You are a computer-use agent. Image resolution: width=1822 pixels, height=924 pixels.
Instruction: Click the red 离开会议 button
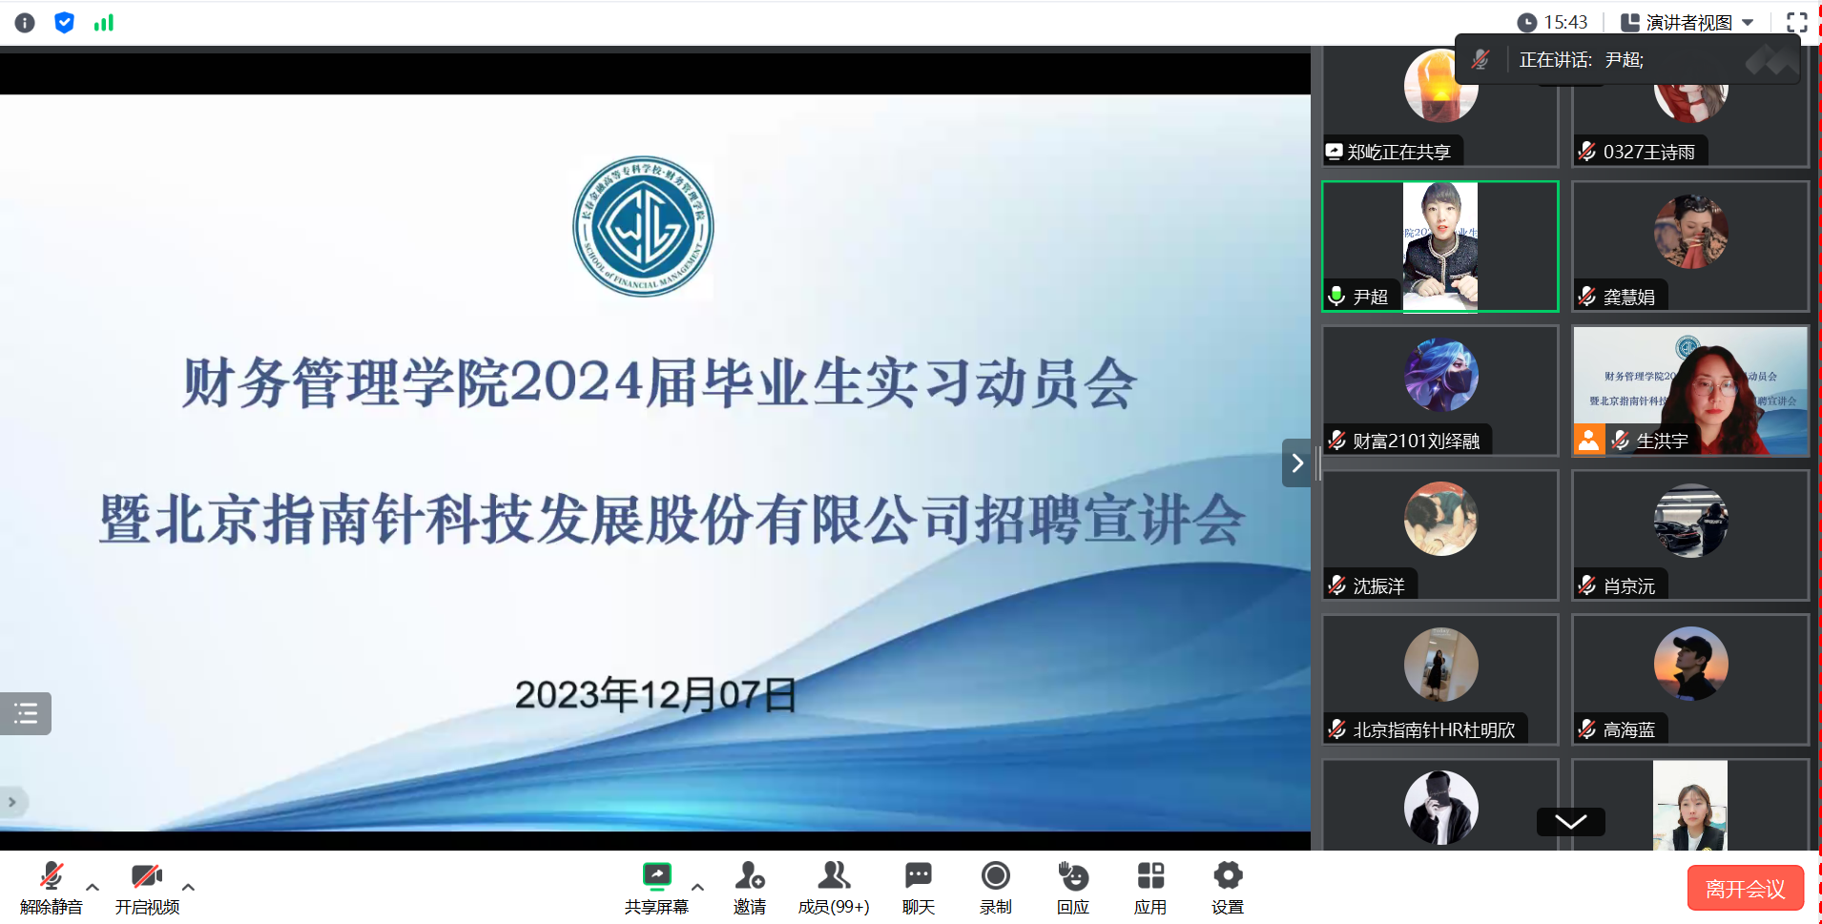(x=1745, y=889)
